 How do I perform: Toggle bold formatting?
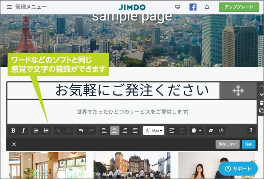(13, 130)
